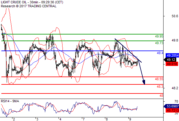179x121 pixels.
Task: Click the 49.4 blue pivot label
Action: (160, 53)
